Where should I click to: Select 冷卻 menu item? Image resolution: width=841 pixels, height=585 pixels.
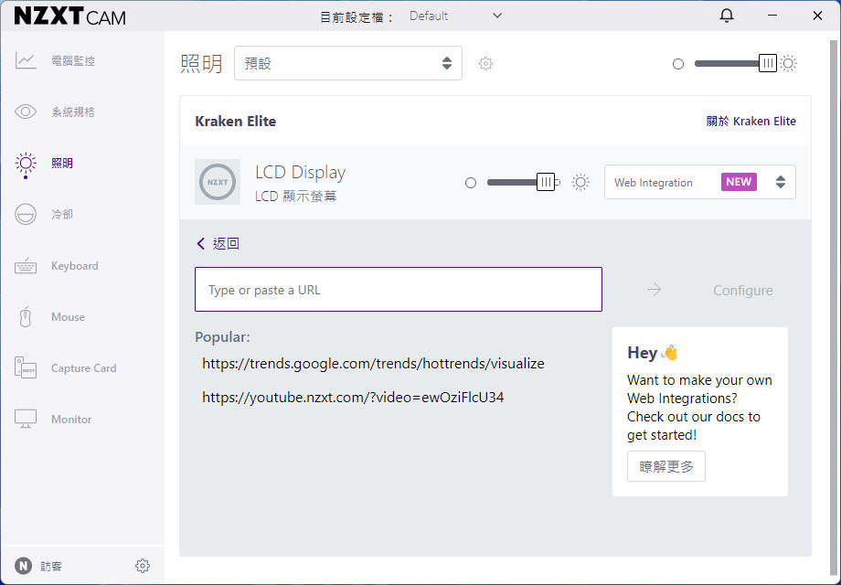coord(62,214)
